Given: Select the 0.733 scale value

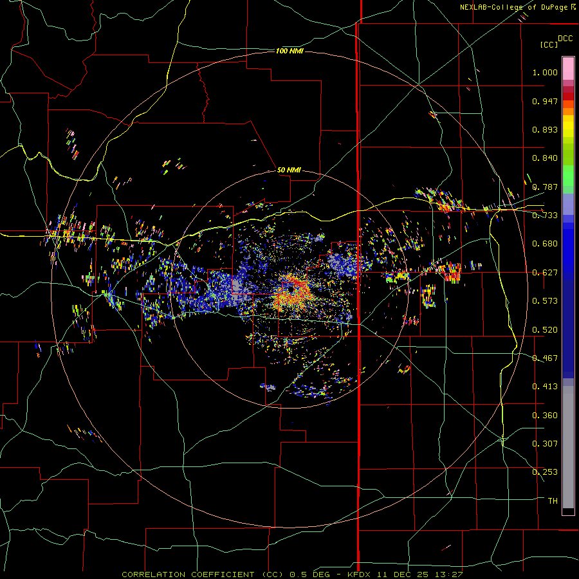Looking at the screenshot, I should coord(545,216).
